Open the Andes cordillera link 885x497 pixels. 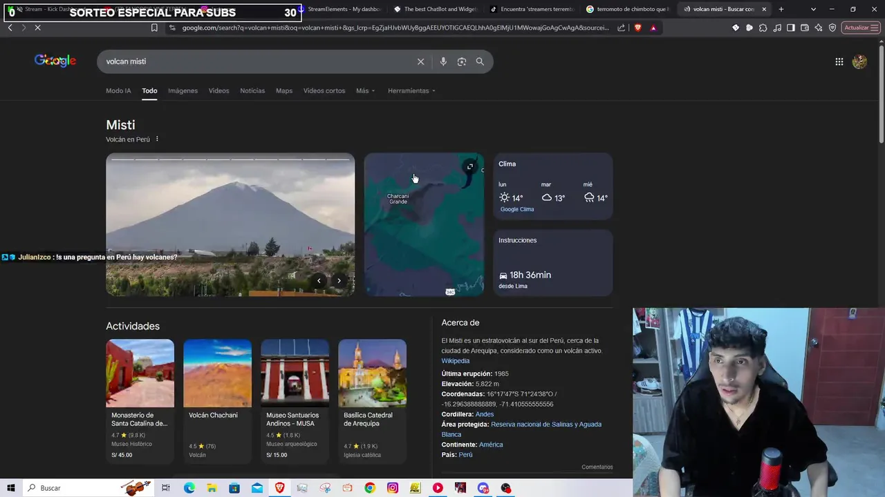(485, 414)
